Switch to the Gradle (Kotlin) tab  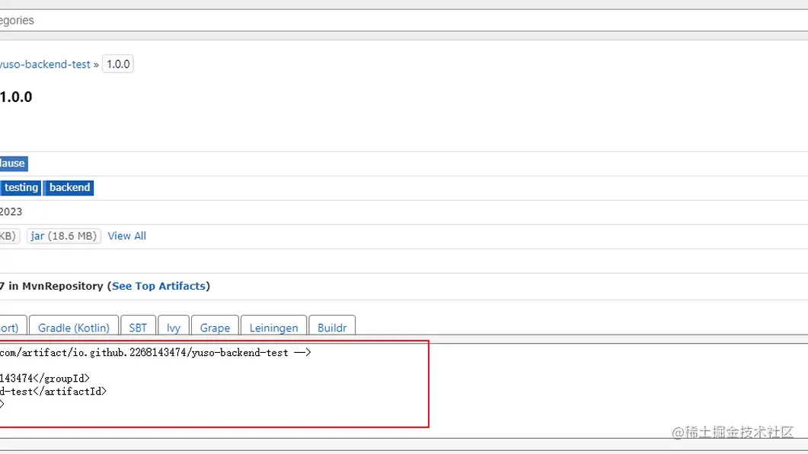coord(74,325)
